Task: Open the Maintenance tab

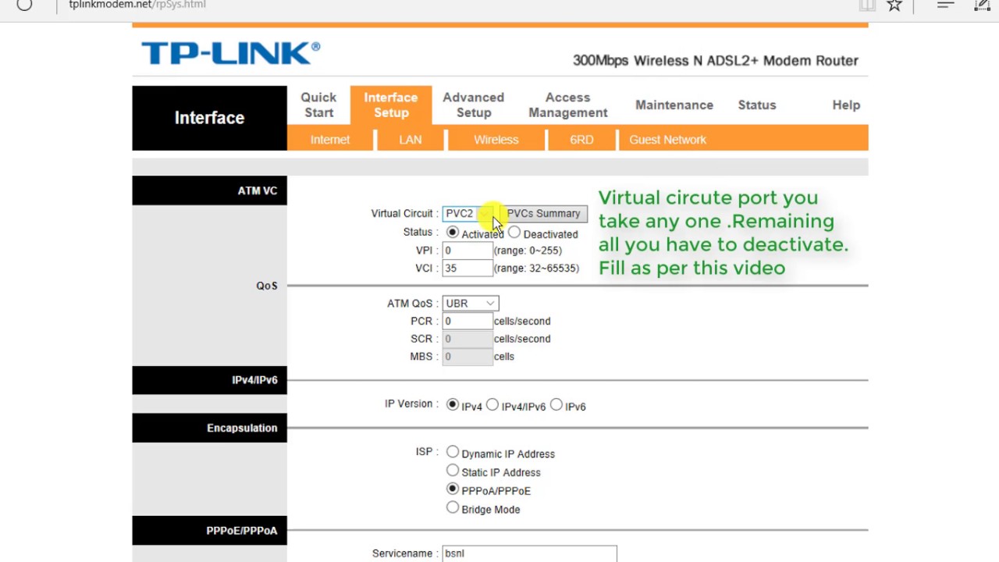Action: 674,105
